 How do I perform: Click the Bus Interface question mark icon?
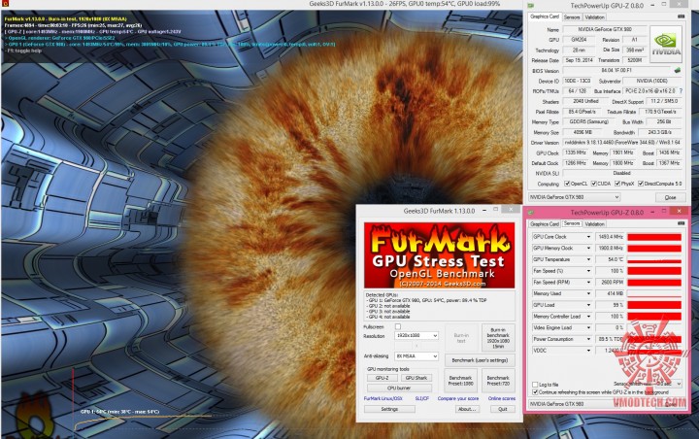[x=681, y=91]
